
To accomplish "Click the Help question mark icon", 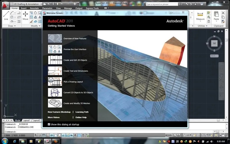I will coord(202,4).
